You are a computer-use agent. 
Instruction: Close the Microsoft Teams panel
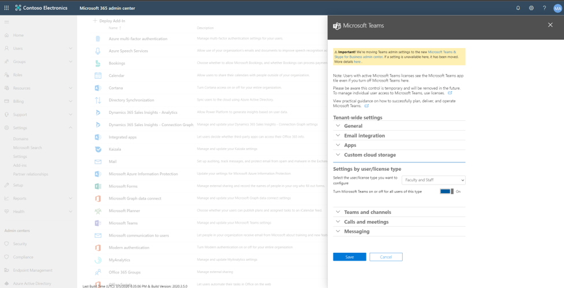click(550, 25)
